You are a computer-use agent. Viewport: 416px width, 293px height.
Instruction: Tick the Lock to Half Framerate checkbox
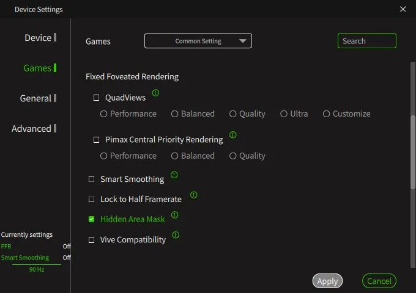(x=91, y=200)
